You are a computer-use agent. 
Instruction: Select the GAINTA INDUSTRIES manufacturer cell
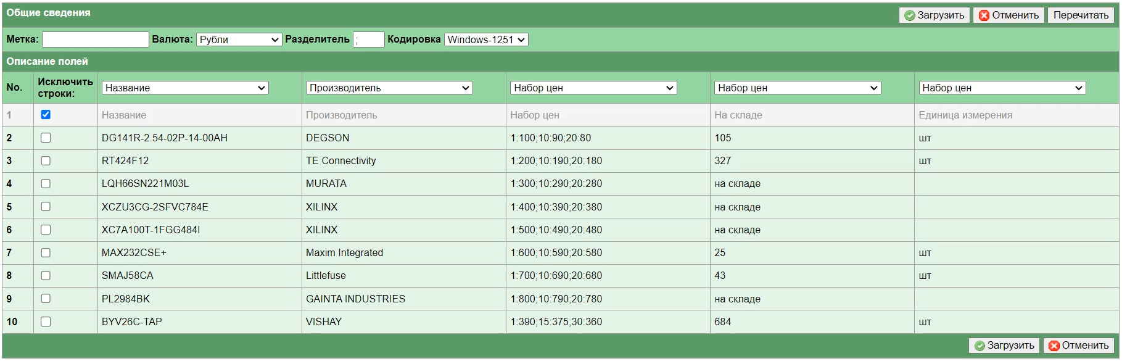click(x=355, y=299)
